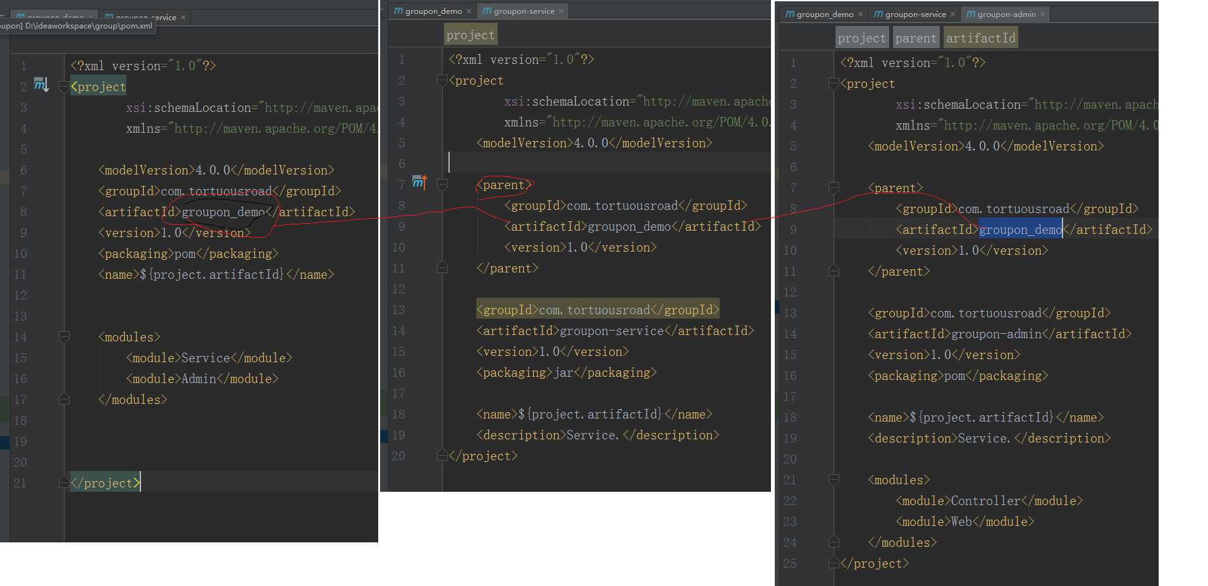Click line number 19 in the left pane gutter
The width and height of the screenshot is (1208, 586).
click(20, 441)
